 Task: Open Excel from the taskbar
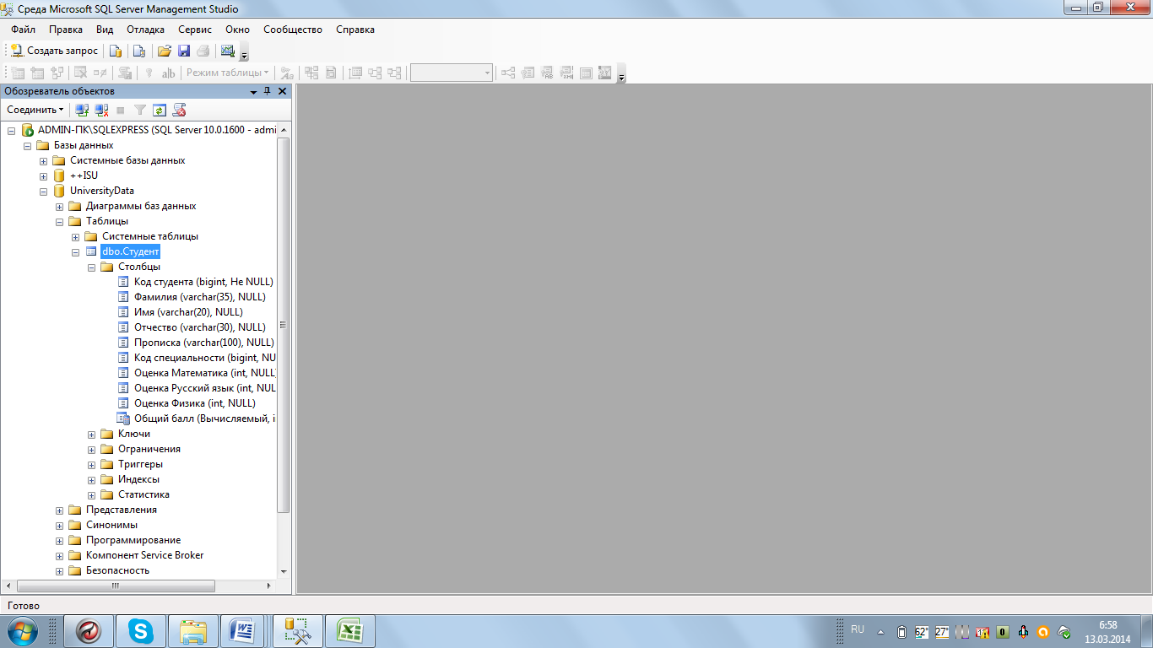[349, 631]
